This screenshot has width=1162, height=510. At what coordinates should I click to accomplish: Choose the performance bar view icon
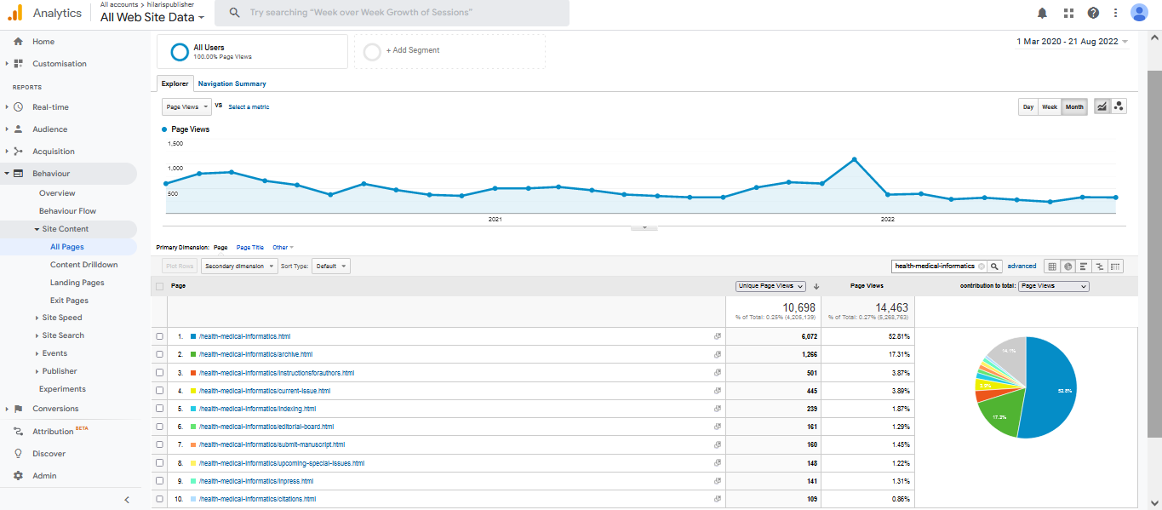coord(1084,266)
